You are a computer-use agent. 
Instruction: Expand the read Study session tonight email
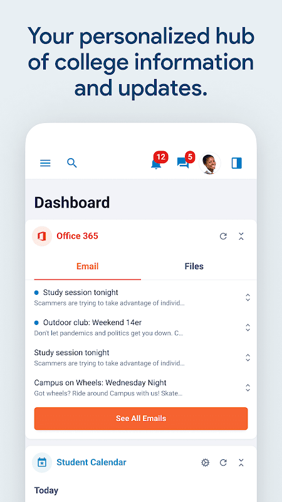[x=248, y=357]
